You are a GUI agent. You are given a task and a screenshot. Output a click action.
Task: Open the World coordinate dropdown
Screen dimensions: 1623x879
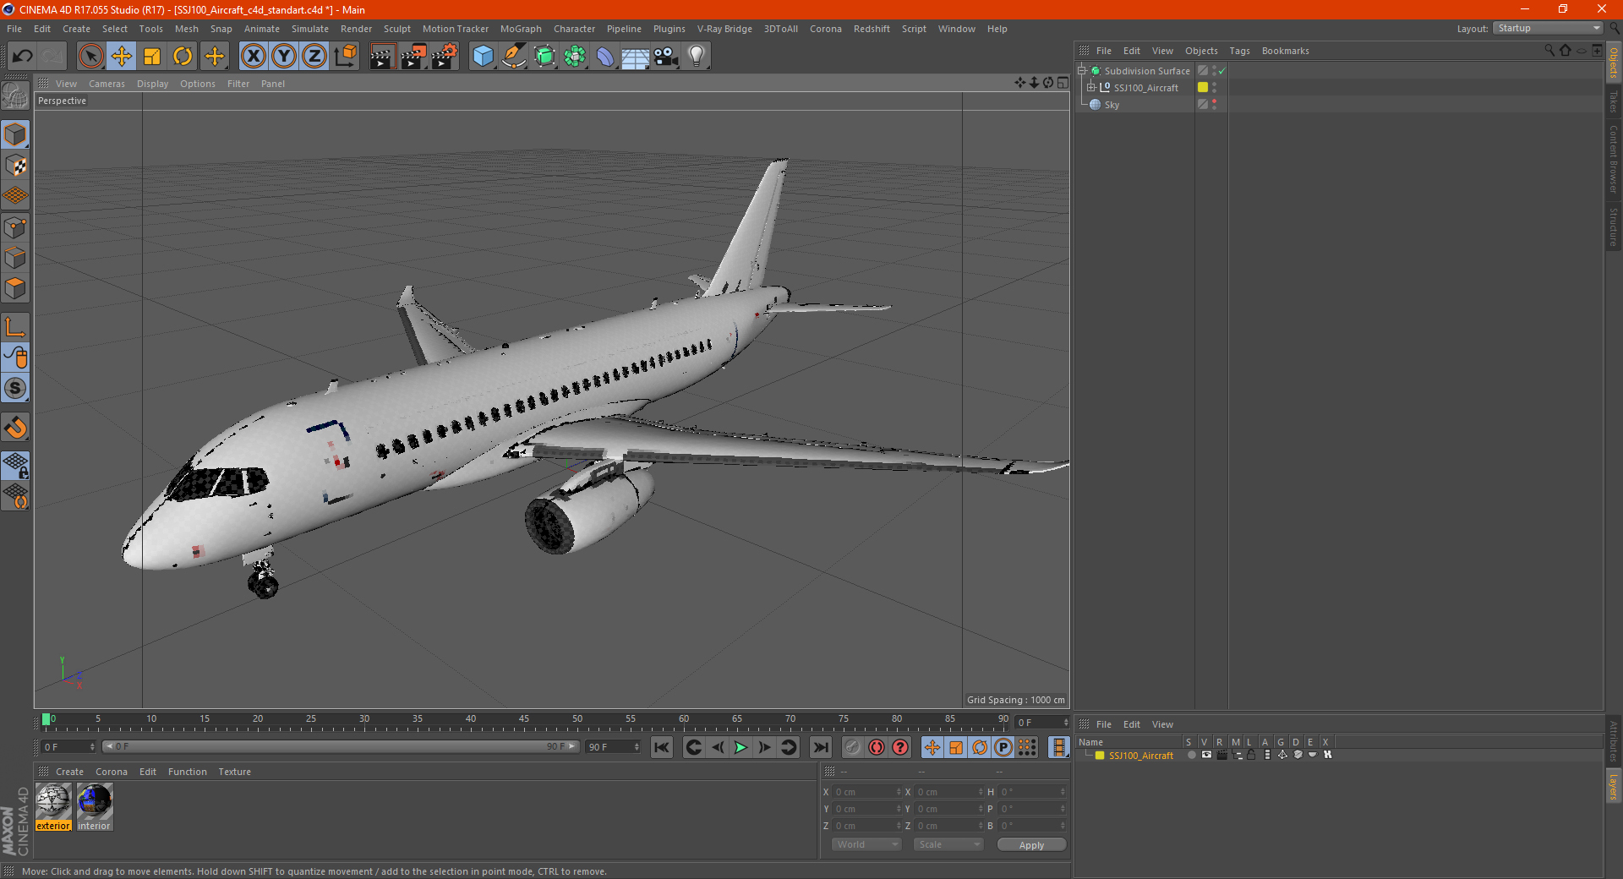(x=866, y=844)
